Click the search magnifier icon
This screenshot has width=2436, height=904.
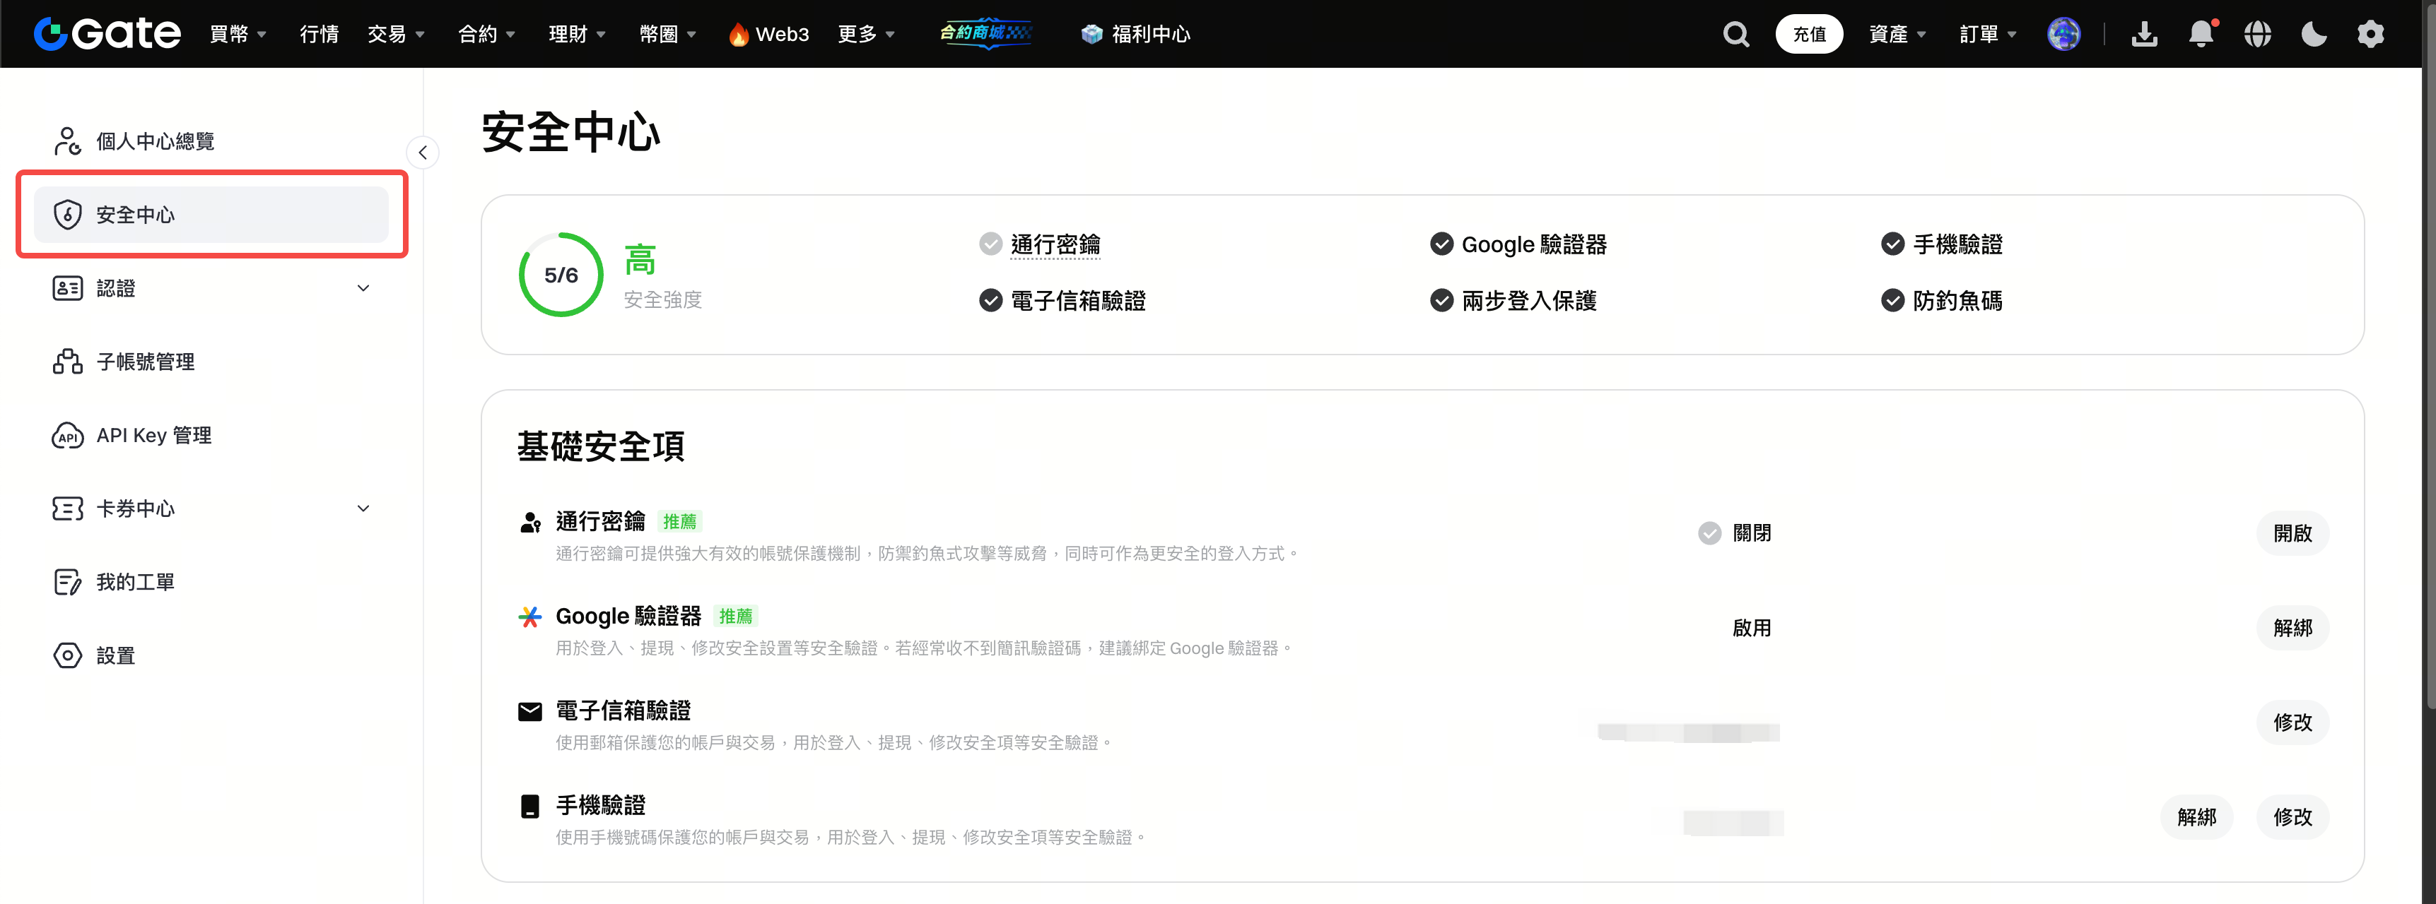coord(1735,35)
